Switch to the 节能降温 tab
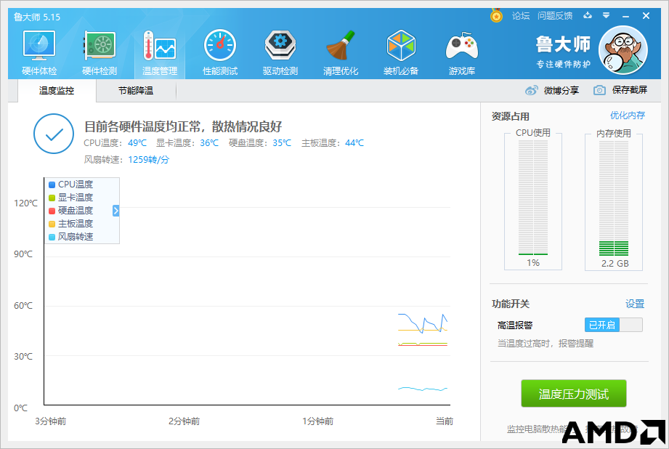 (x=136, y=91)
